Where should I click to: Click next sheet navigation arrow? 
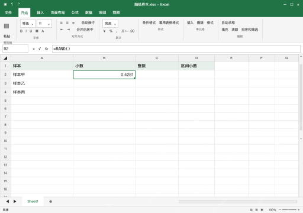[15, 201]
